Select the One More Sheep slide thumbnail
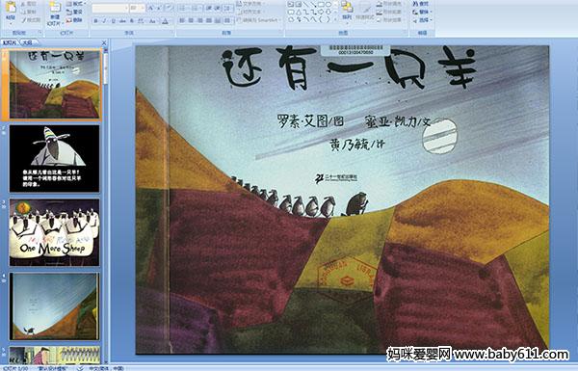 pyautogui.click(x=55, y=232)
